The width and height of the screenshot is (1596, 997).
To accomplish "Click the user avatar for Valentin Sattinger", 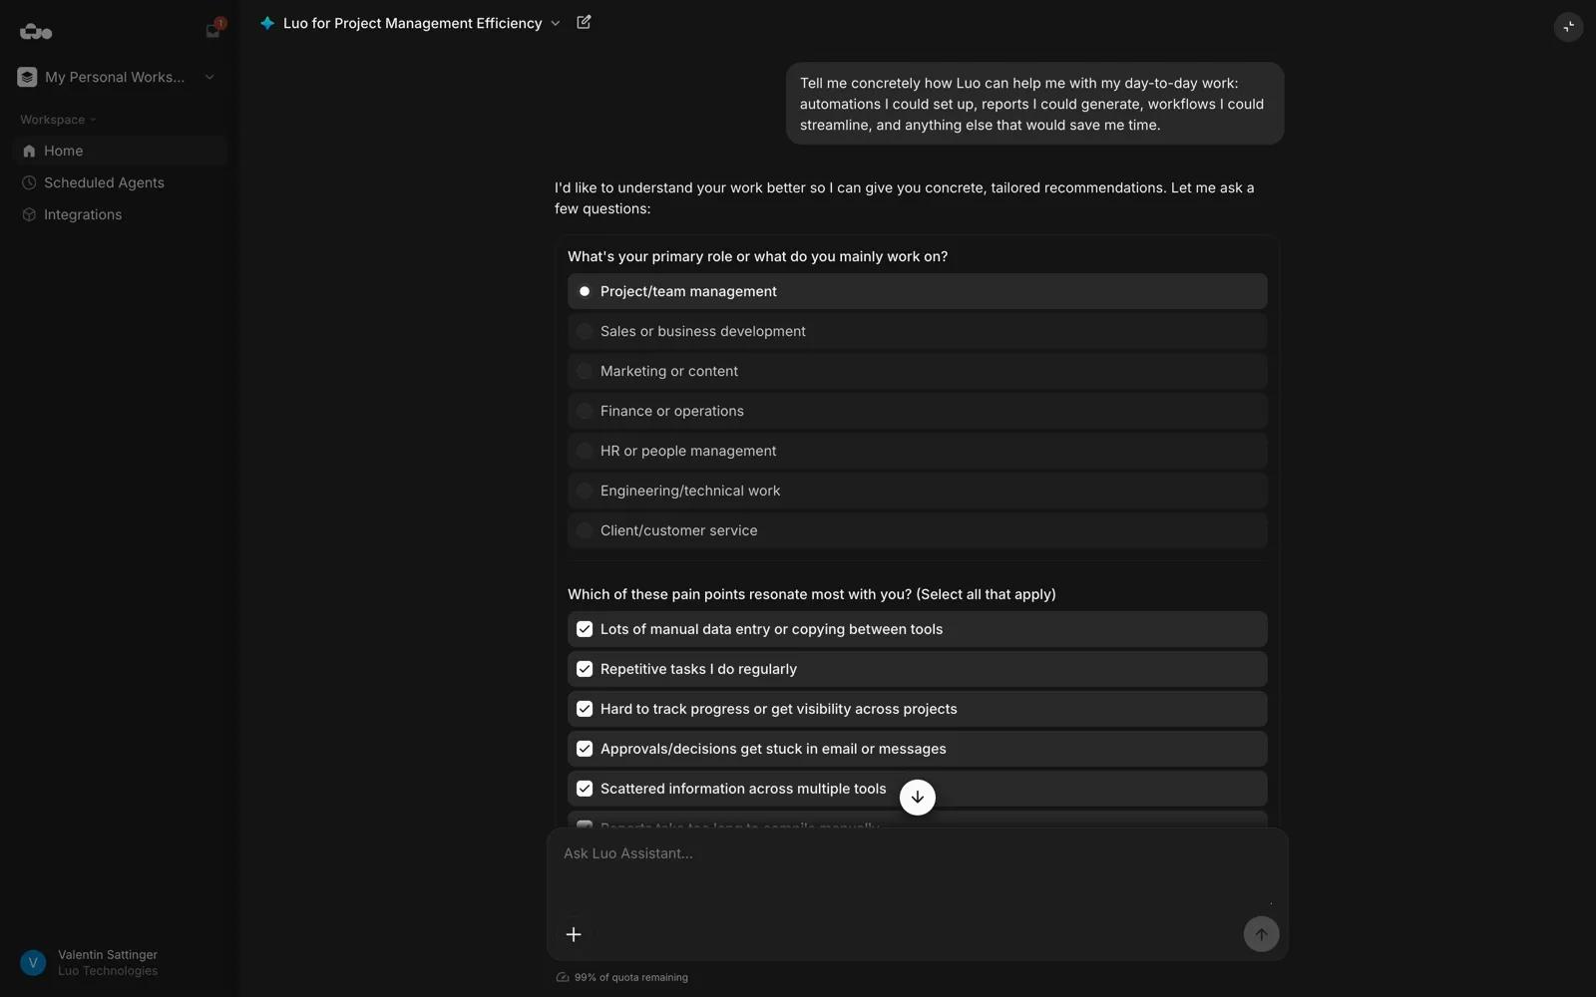I will 33,962.
